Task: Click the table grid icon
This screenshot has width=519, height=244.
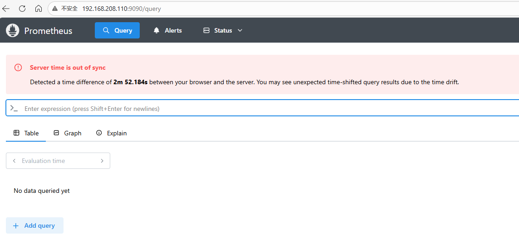Action: pos(16,133)
